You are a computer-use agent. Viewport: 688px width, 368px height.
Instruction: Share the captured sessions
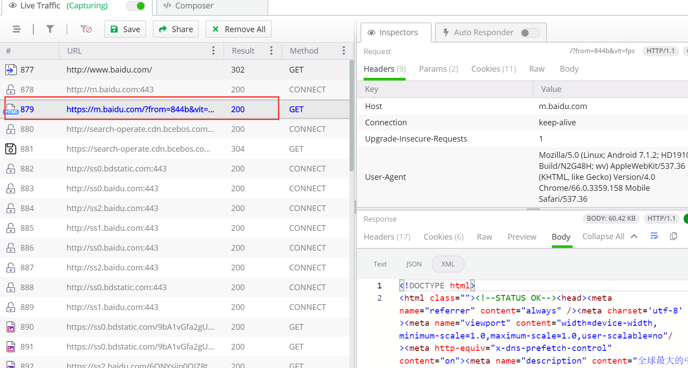click(x=176, y=29)
